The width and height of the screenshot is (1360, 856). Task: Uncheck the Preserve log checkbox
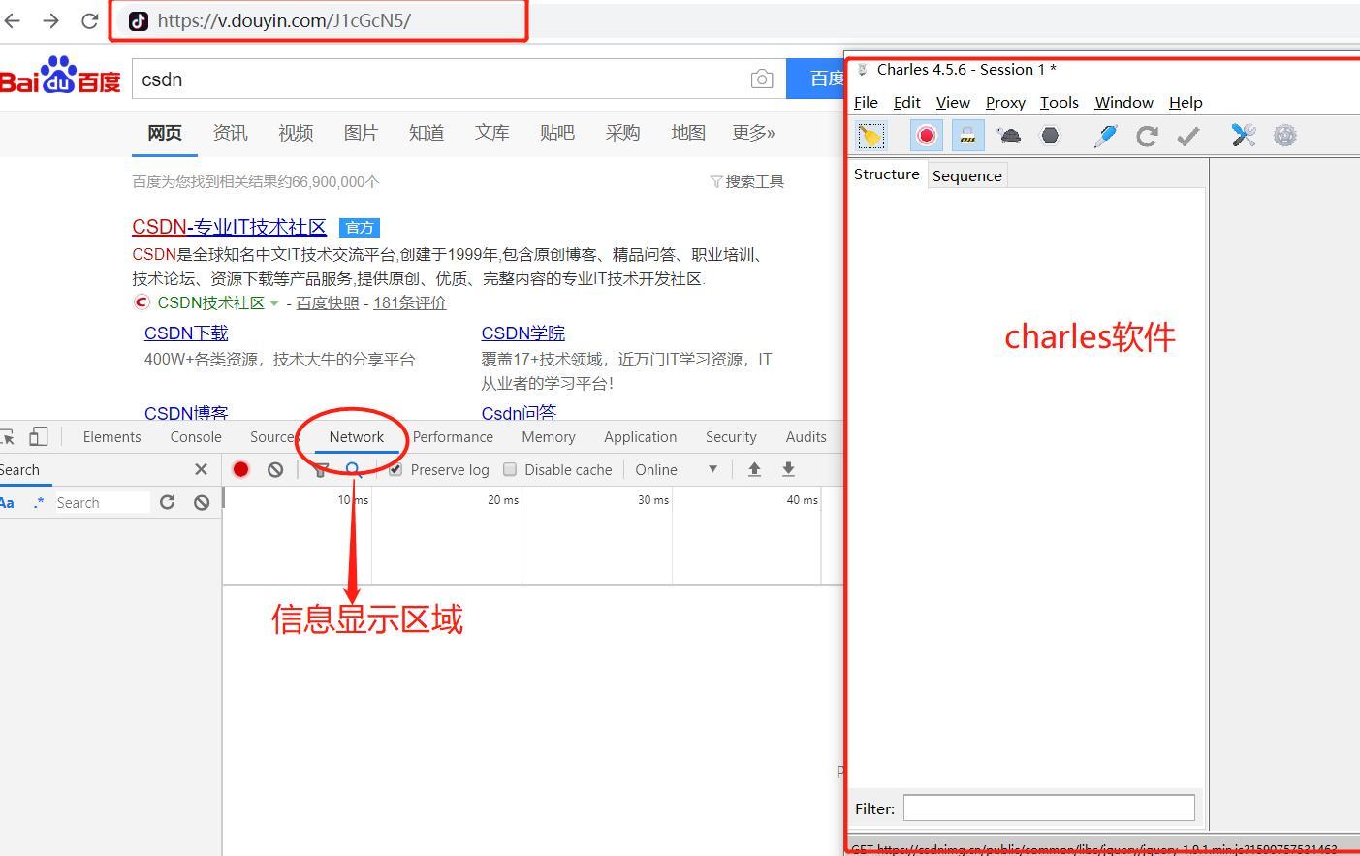pyautogui.click(x=395, y=469)
